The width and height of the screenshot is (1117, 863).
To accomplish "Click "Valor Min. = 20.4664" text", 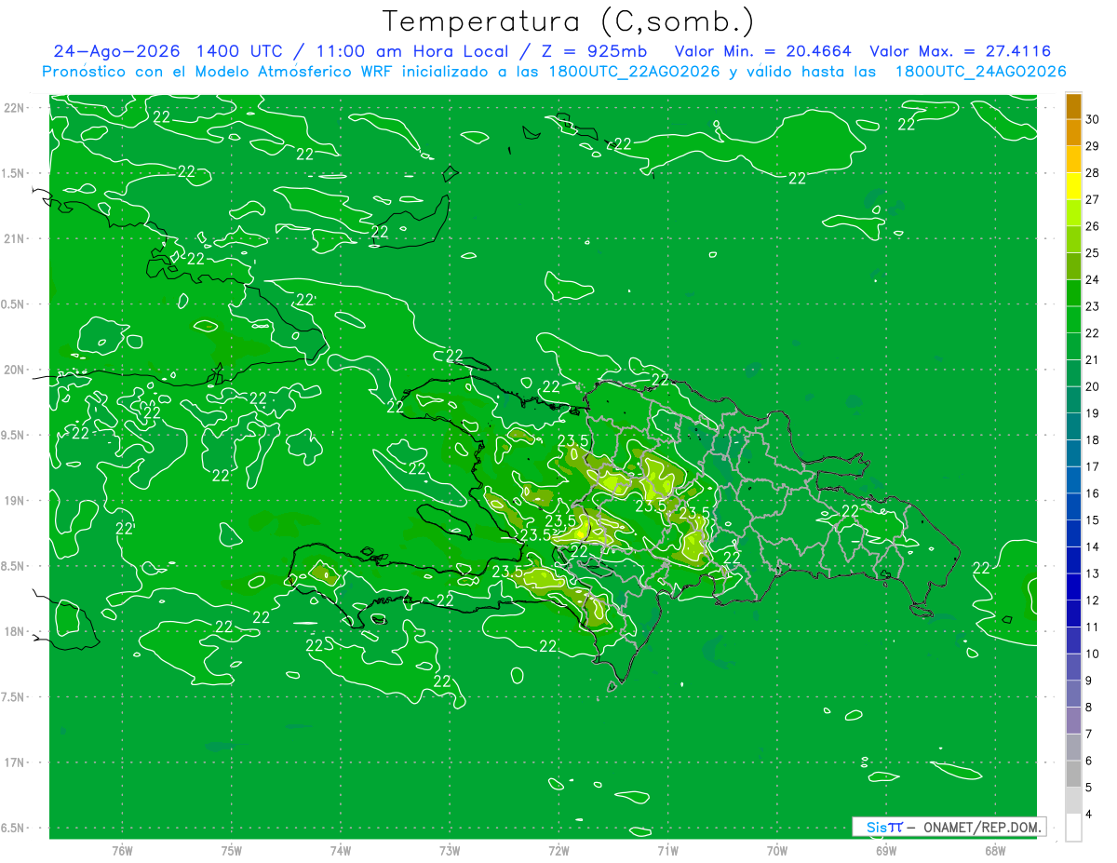I will [763, 51].
